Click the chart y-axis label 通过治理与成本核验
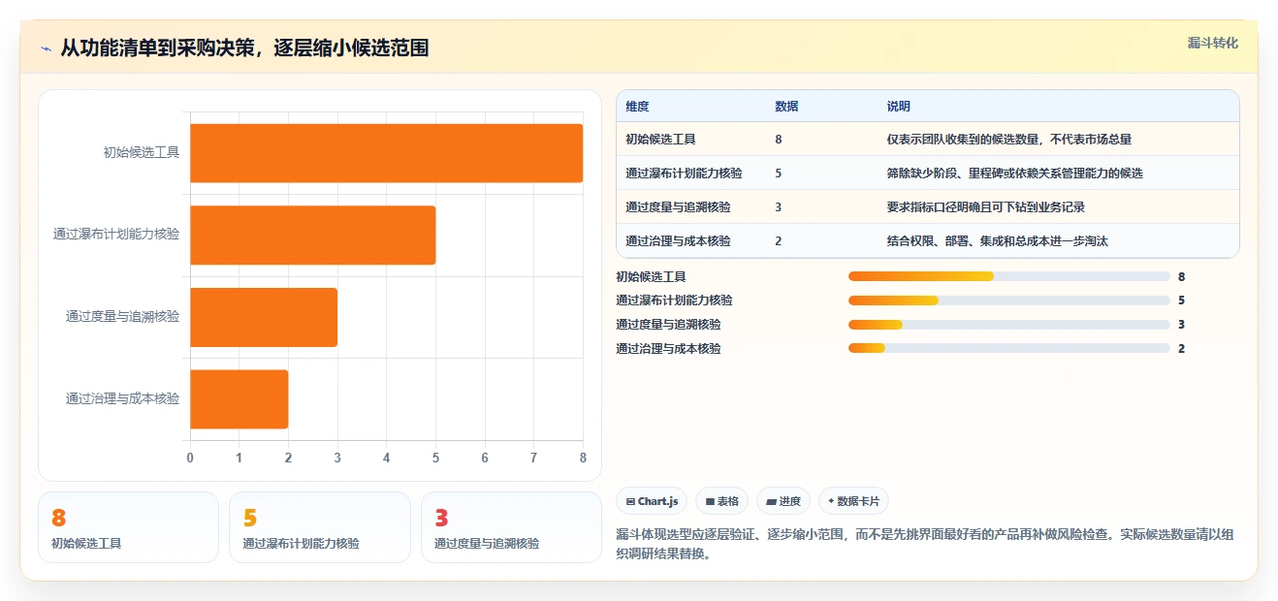The image size is (1278, 601). 122,398
